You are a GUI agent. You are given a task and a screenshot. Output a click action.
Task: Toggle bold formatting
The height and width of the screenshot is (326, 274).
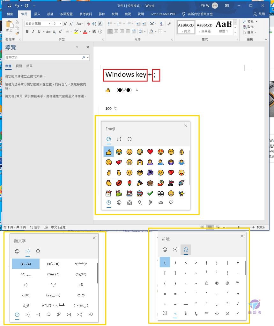(27, 32)
